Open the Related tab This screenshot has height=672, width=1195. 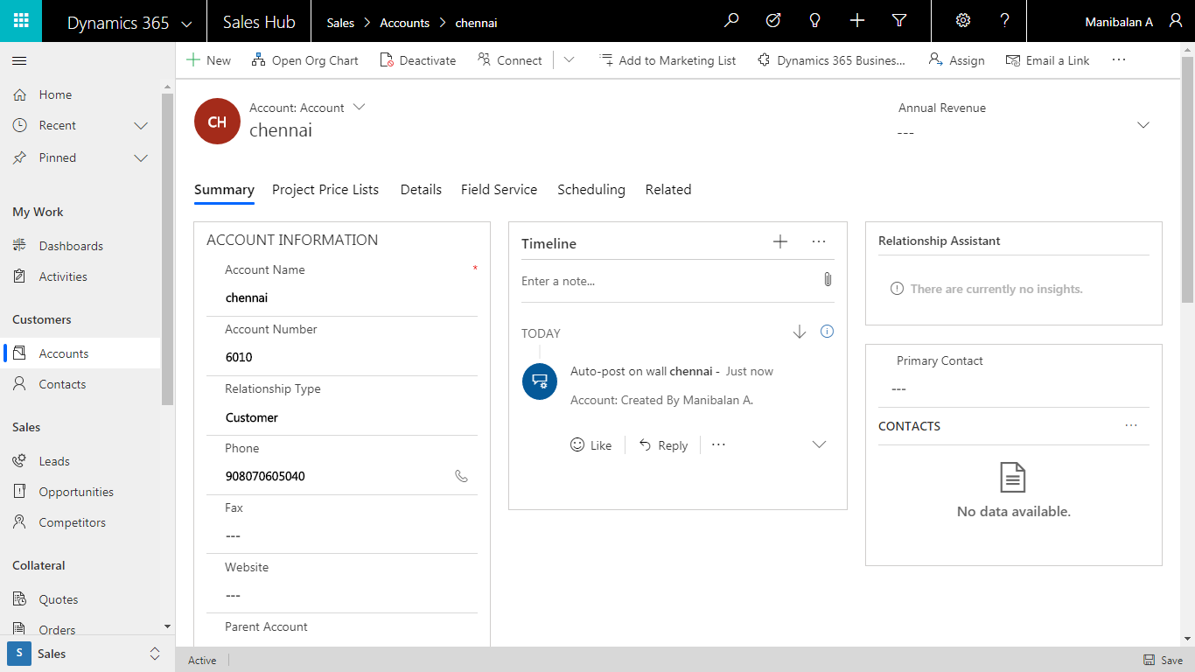tap(668, 189)
